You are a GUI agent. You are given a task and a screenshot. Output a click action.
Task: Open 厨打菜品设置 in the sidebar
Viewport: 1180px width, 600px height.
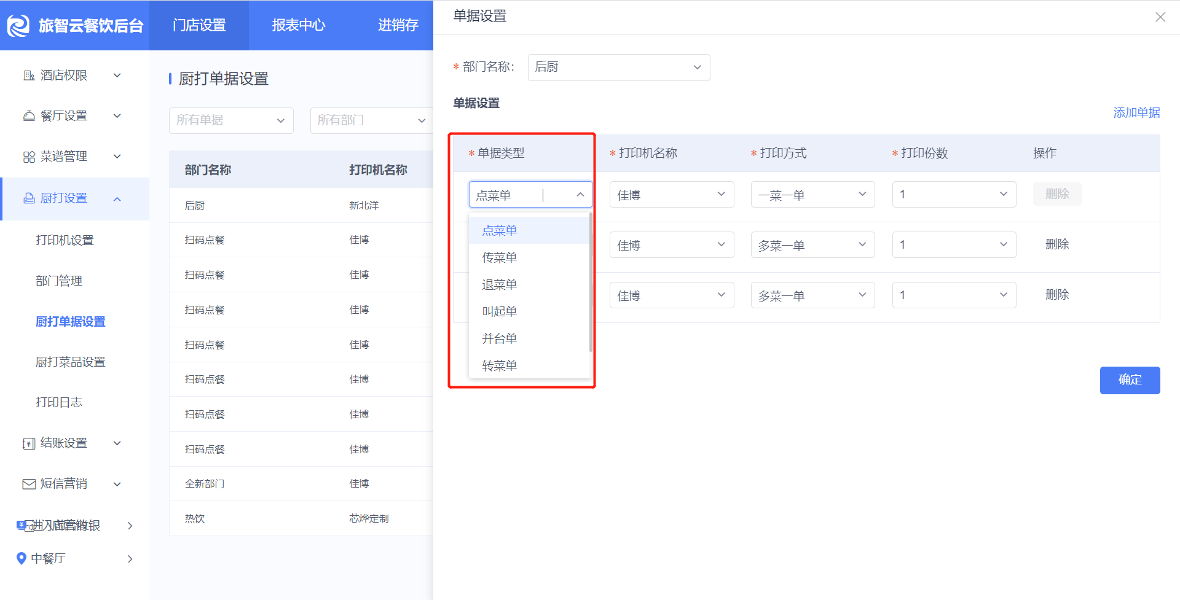(x=71, y=362)
